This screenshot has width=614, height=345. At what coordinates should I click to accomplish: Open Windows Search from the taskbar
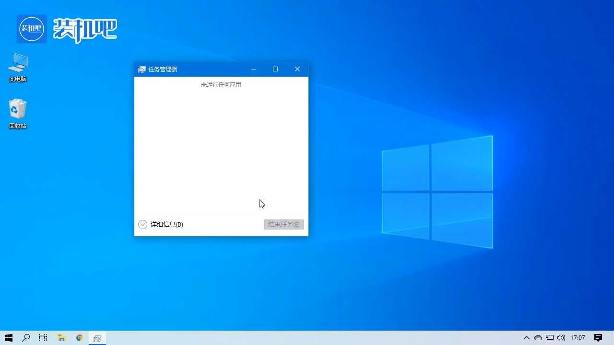click(26, 338)
